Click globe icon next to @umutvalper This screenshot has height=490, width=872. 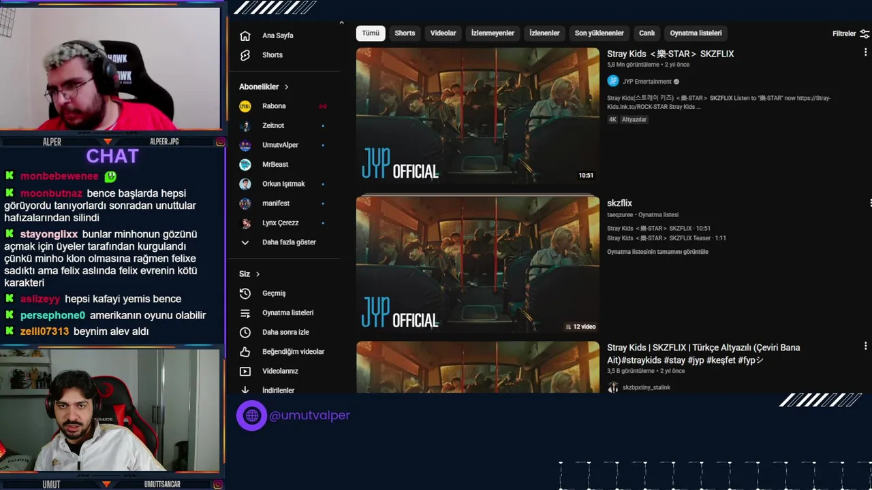click(251, 415)
